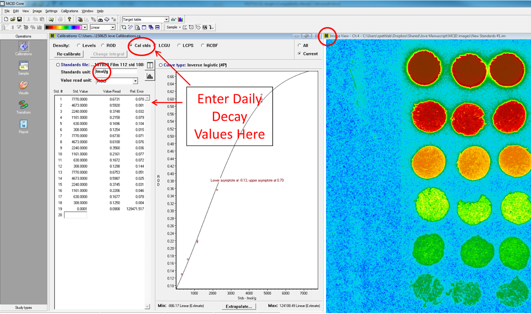
Task: Expand the Value read unit combo box
Action: 135,81
